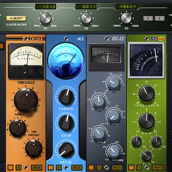Click the FRG 445 THRESHOLD knob

click(147, 93)
